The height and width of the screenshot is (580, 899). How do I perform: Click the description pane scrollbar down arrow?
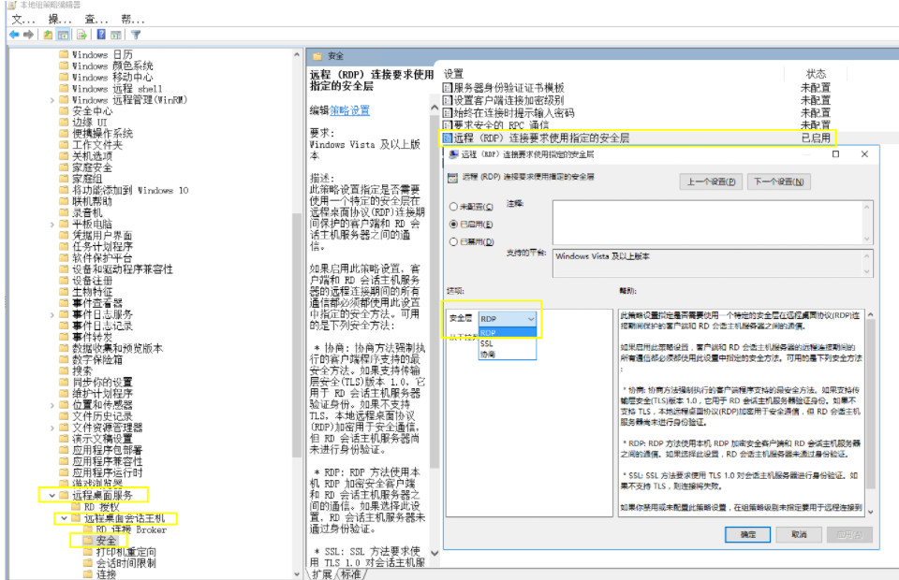click(x=434, y=553)
